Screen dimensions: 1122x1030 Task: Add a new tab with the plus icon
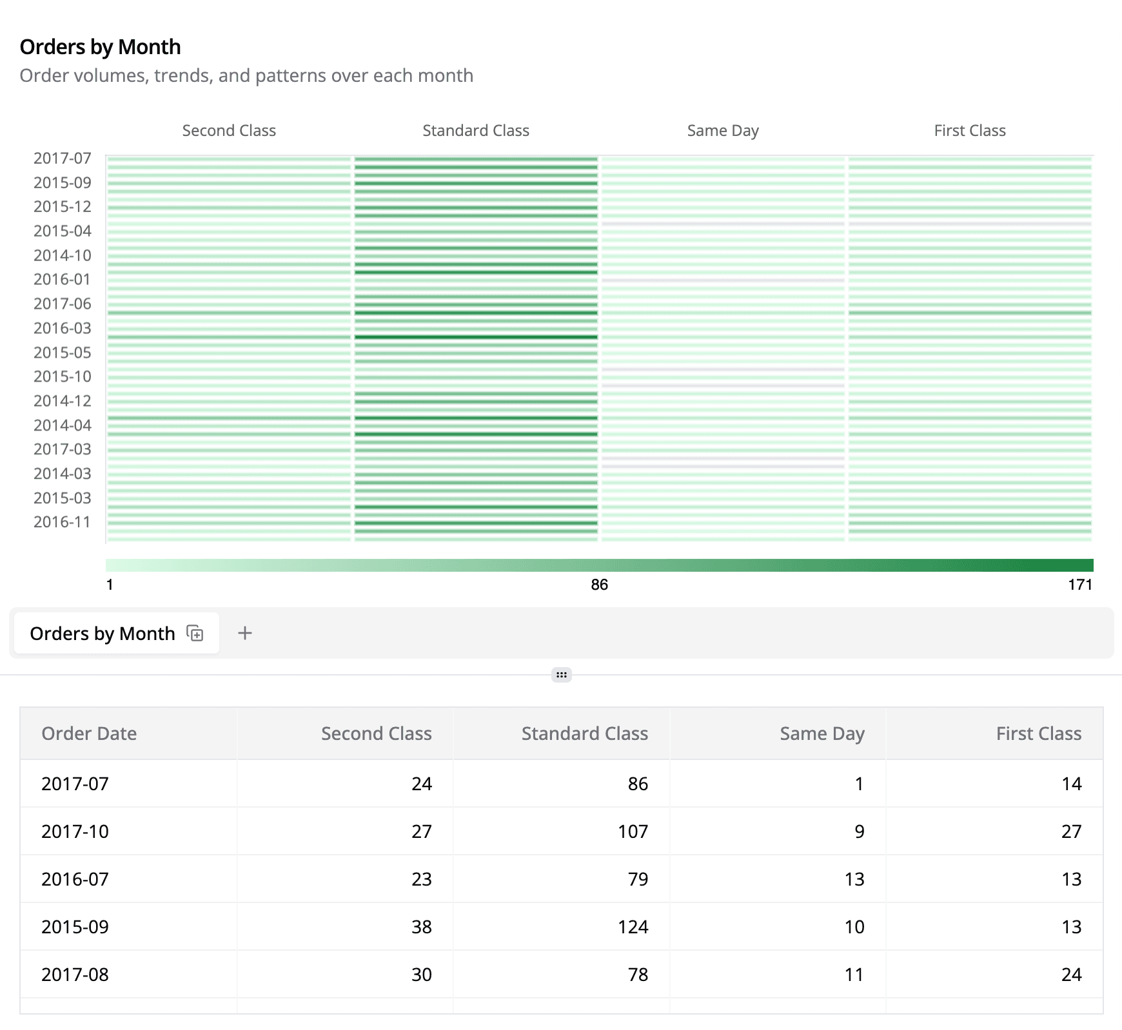click(x=245, y=634)
